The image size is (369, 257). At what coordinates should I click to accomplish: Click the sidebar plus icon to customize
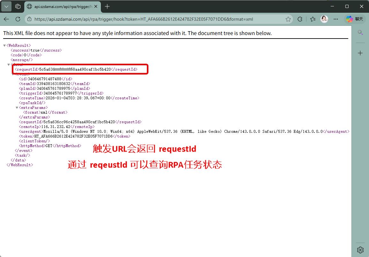[x=360, y=53]
